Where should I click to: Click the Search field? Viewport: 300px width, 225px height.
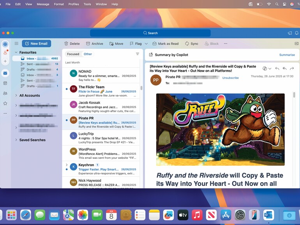pos(150,33)
